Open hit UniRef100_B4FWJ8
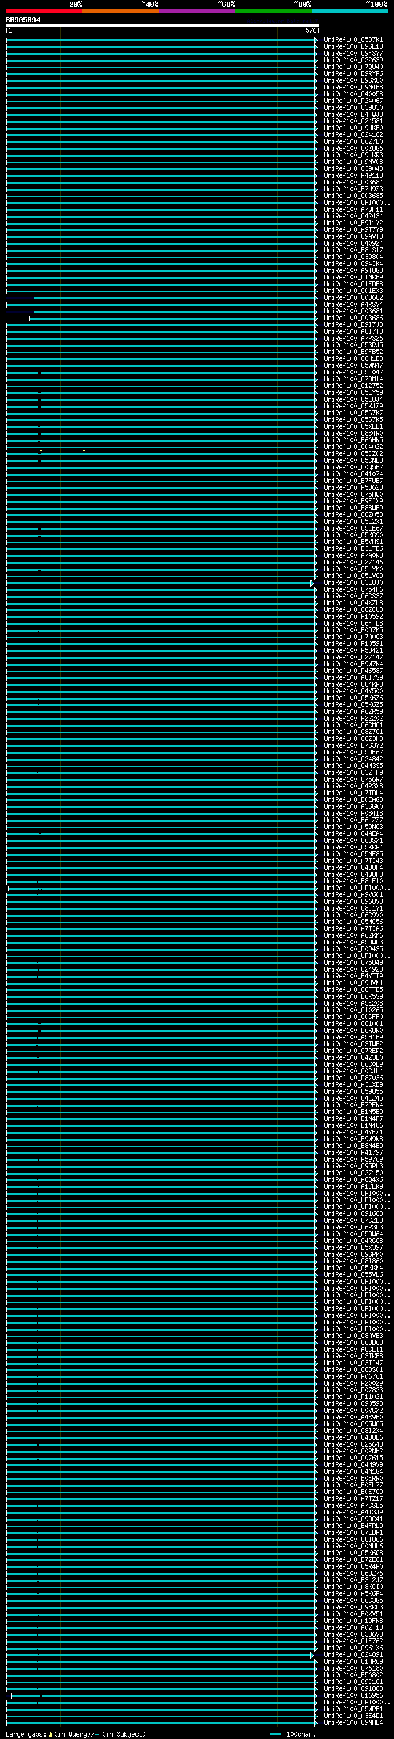 pyautogui.click(x=353, y=114)
